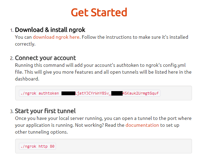The image size is (203, 161).
Task: Click the 'Download & install ngrok' heading
Action: (x=50, y=30)
